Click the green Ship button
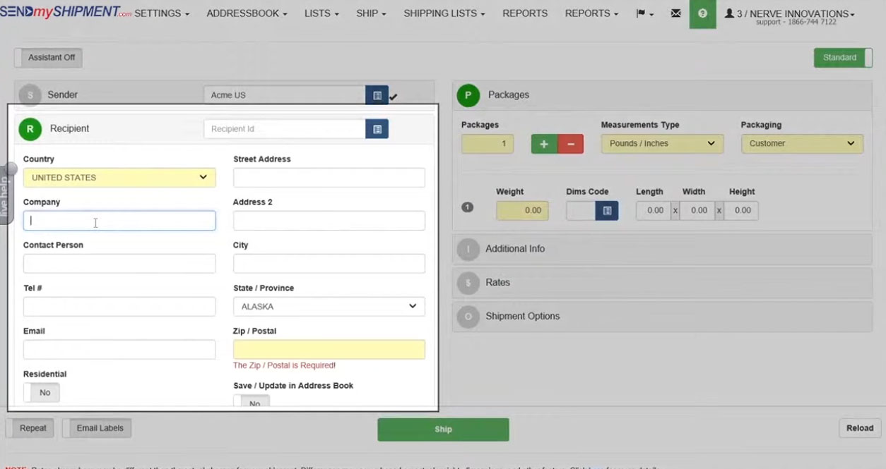The height and width of the screenshot is (469, 886). 443,430
